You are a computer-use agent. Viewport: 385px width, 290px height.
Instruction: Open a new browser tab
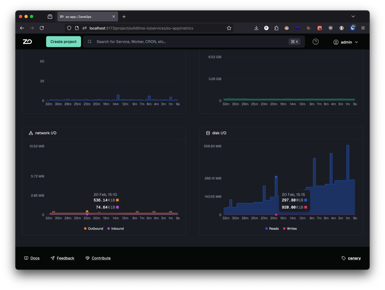point(124,17)
